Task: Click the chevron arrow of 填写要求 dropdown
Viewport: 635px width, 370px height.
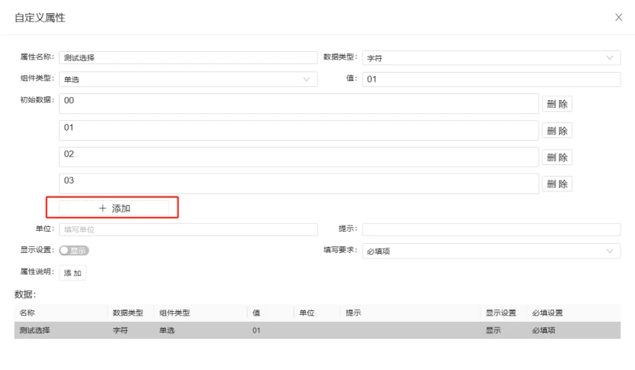Action: (610, 251)
